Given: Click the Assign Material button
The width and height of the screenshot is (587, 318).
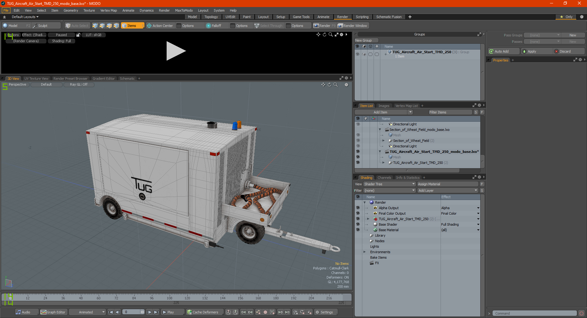Looking at the screenshot, I should 448,184.
